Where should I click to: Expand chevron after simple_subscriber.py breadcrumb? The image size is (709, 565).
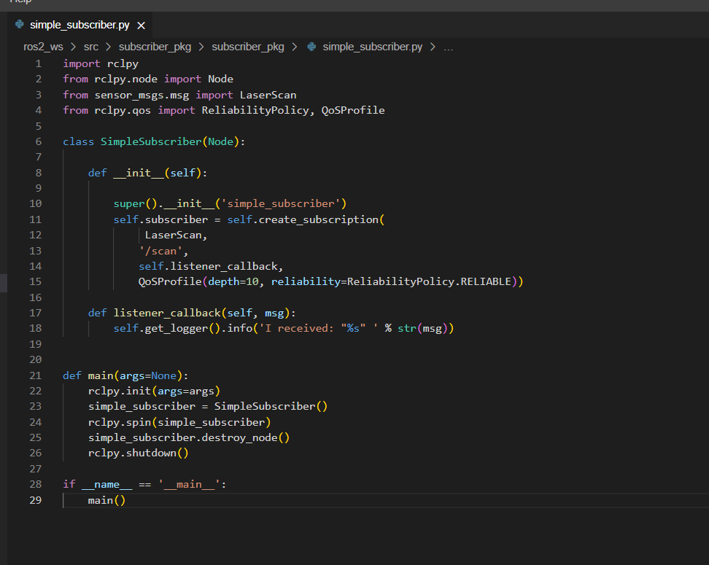pyautogui.click(x=433, y=47)
